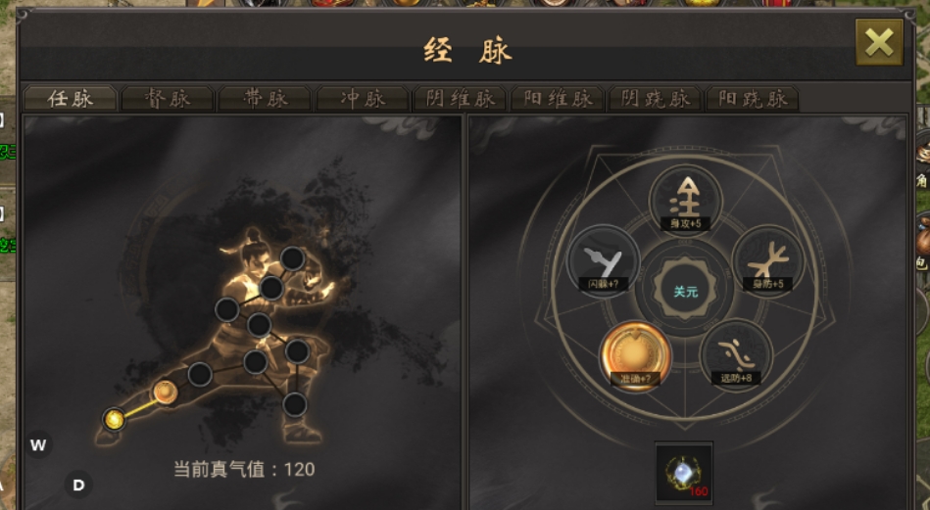Select the 身防+5 rune icon
Screen dimensions: 930x510
pos(767,260)
